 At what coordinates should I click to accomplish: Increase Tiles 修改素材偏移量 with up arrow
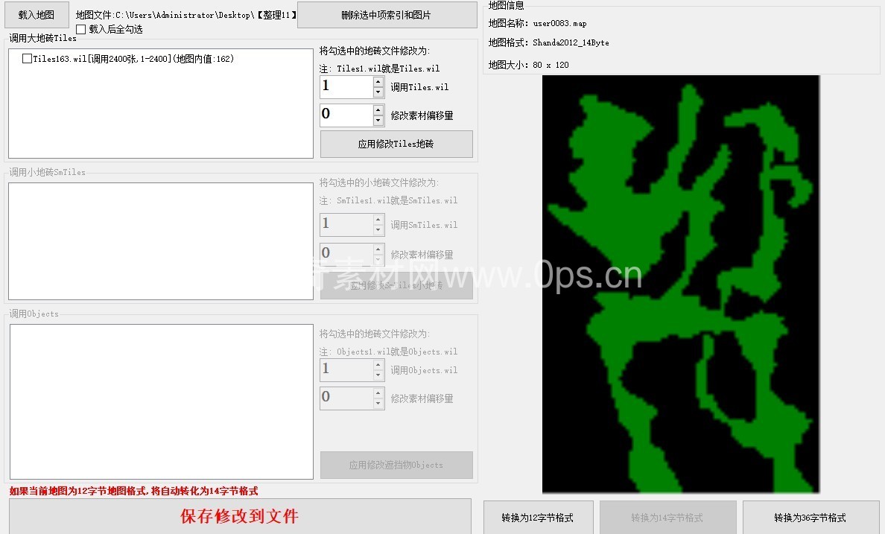(378, 110)
